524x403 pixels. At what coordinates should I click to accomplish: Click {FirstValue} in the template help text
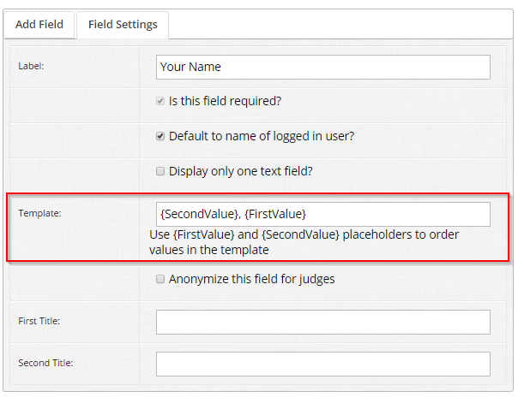pyautogui.click(x=204, y=234)
